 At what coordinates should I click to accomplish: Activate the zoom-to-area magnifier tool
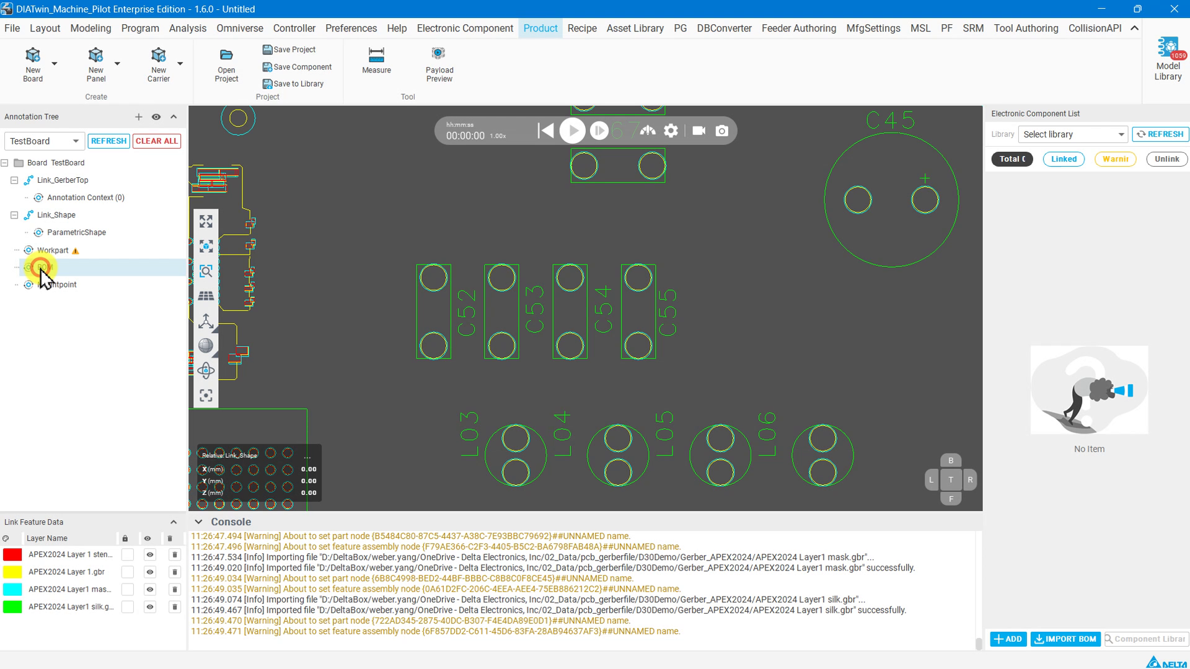click(206, 271)
